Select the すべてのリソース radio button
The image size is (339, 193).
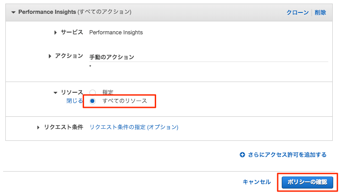tap(93, 101)
